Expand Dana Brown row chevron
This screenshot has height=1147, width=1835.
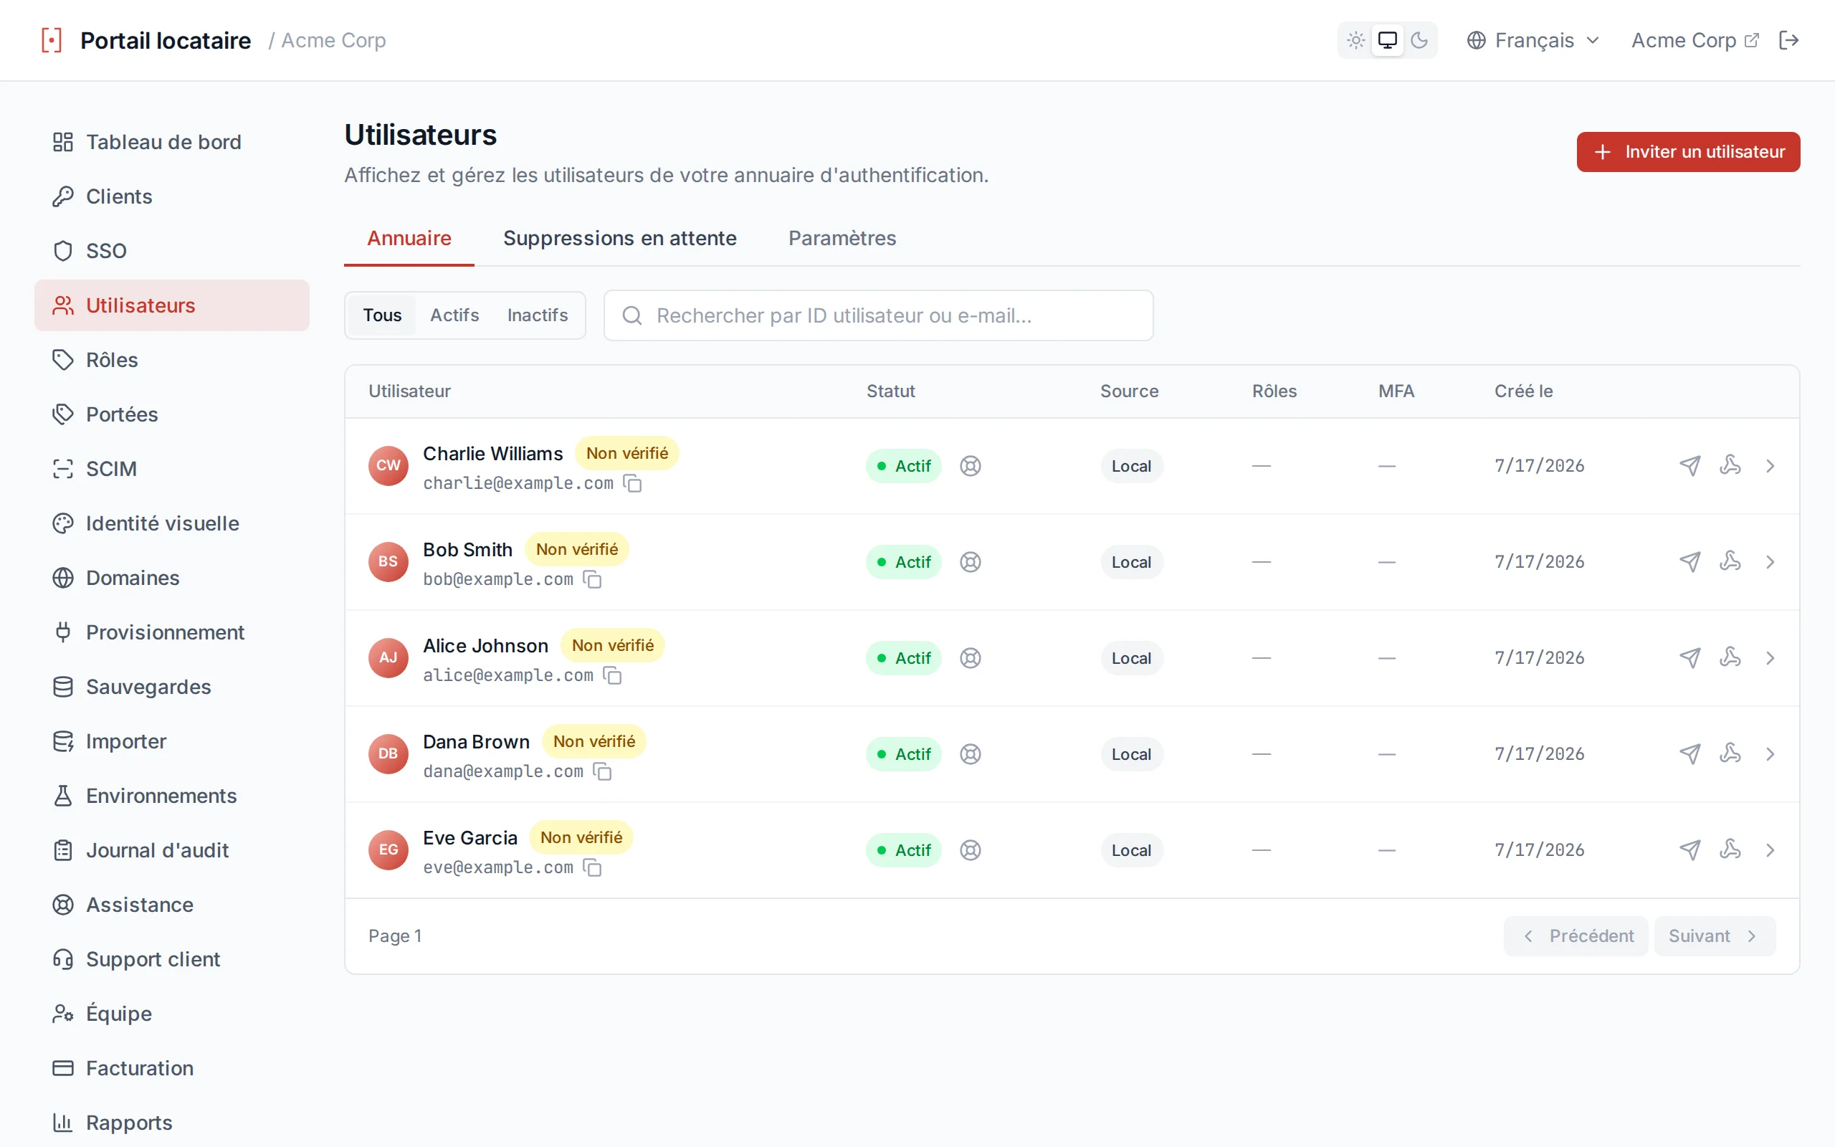(x=1770, y=754)
